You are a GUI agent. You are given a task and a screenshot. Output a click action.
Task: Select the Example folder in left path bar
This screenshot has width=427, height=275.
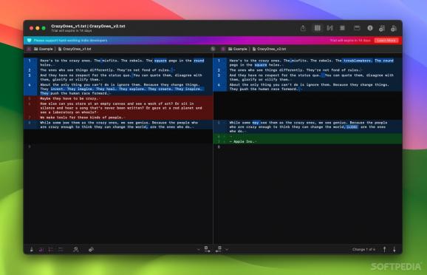point(44,49)
